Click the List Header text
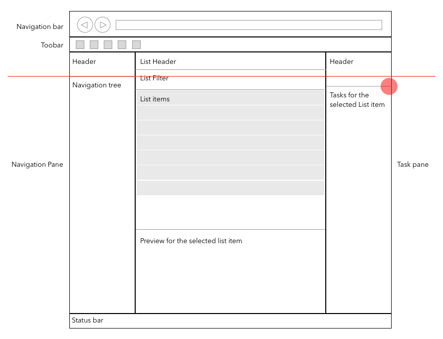The height and width of the screenshot is (339, 443). (x=158, y=61)
